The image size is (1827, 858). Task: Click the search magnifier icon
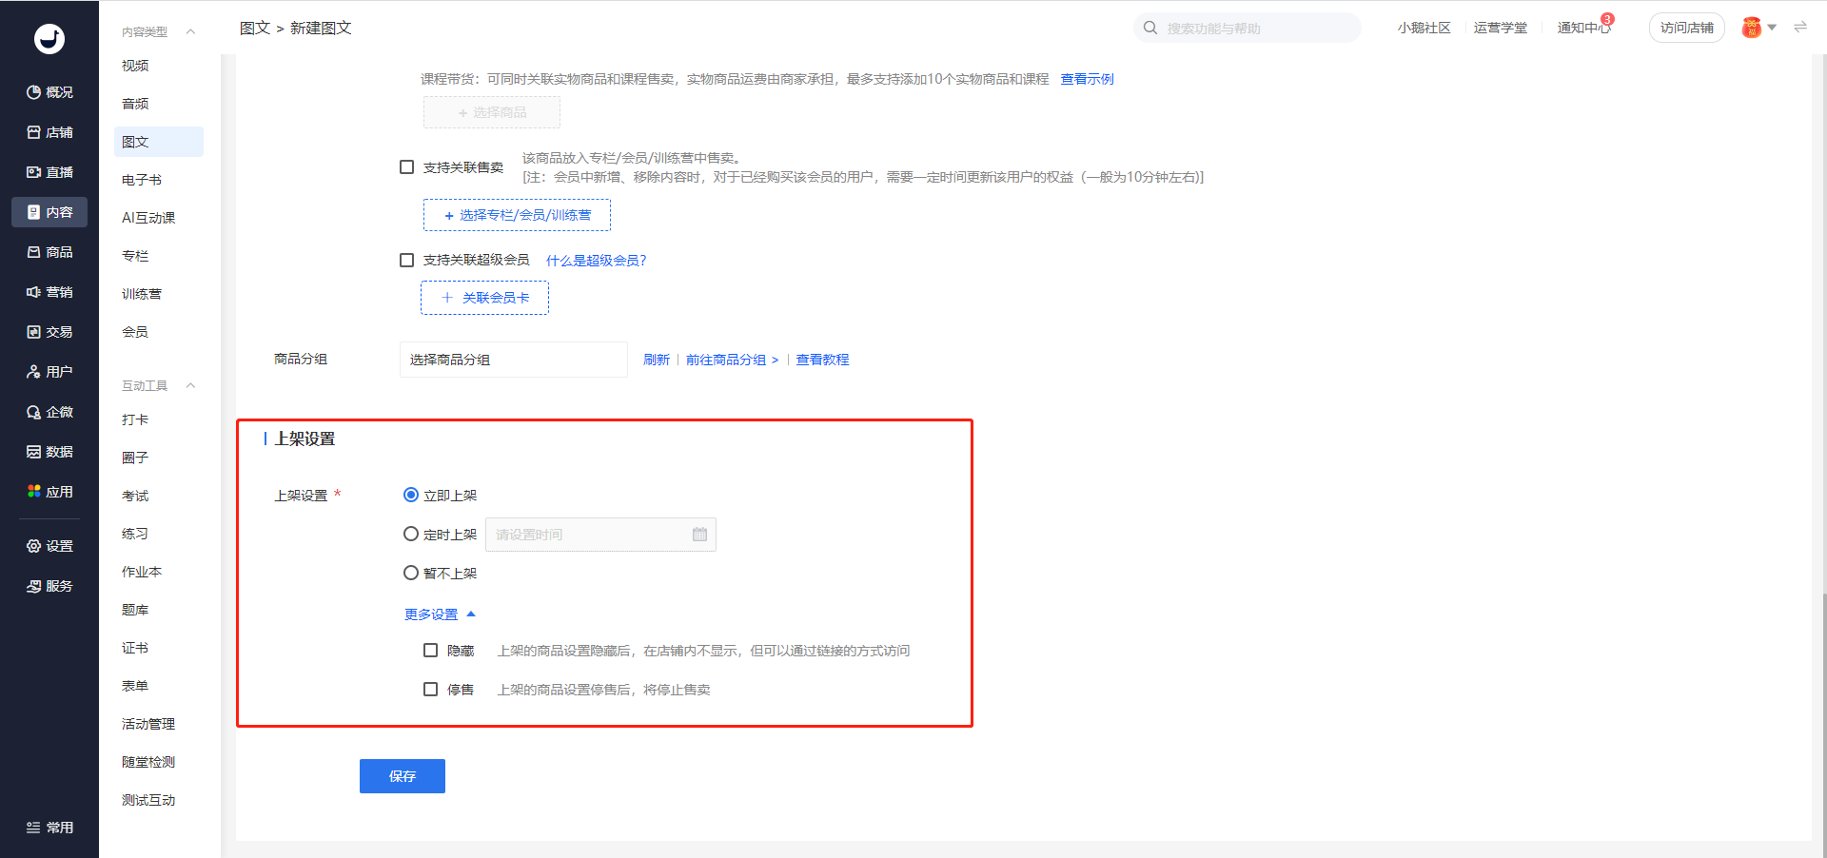[1150, 28]
